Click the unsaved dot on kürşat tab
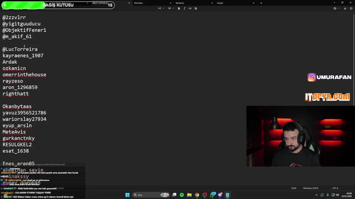This screenshot has height=199, width=355. pos(253,3)
